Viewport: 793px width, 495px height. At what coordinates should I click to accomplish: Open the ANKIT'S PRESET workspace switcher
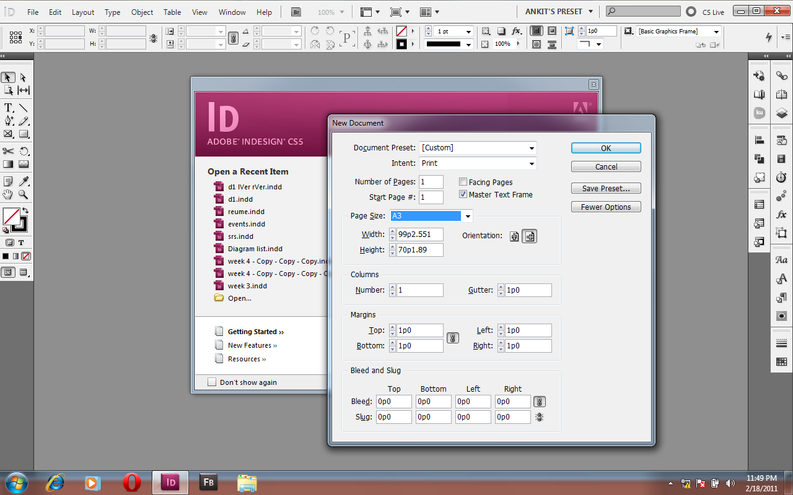point(559,12)
